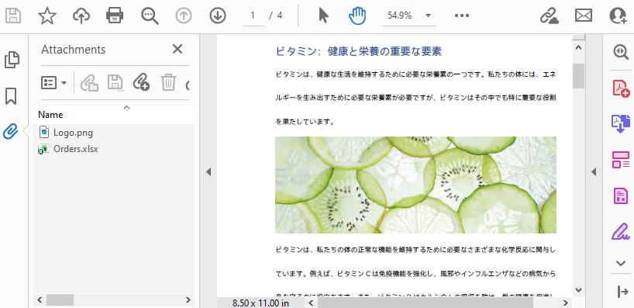The width and height of the screenshot is (634, 308).
Task: Open the Export PDF tool
Action: (621, 123)
